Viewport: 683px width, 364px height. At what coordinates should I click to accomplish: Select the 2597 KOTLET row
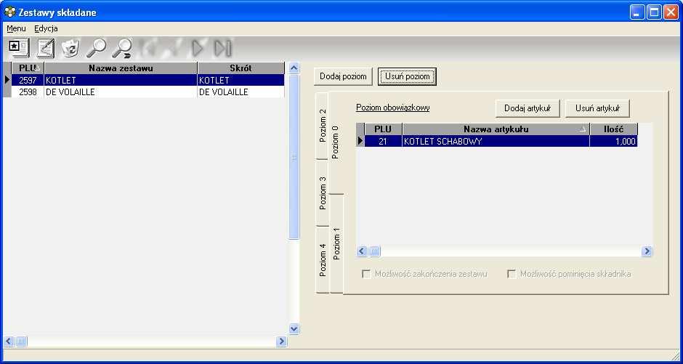(x=147, y=80)
